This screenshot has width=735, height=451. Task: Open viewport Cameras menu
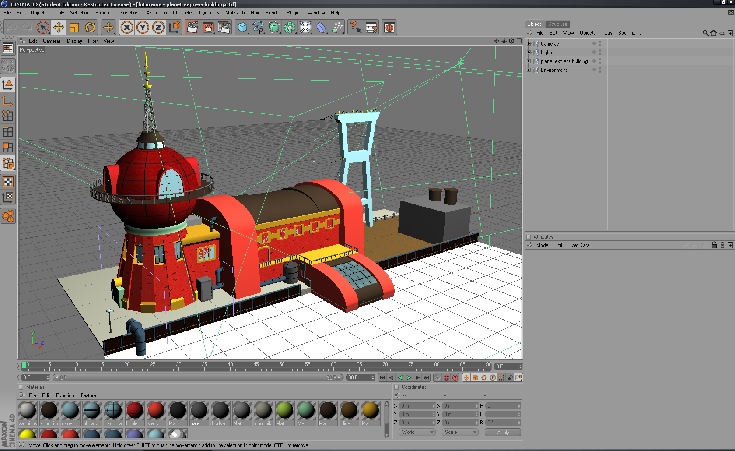[52, 41]
